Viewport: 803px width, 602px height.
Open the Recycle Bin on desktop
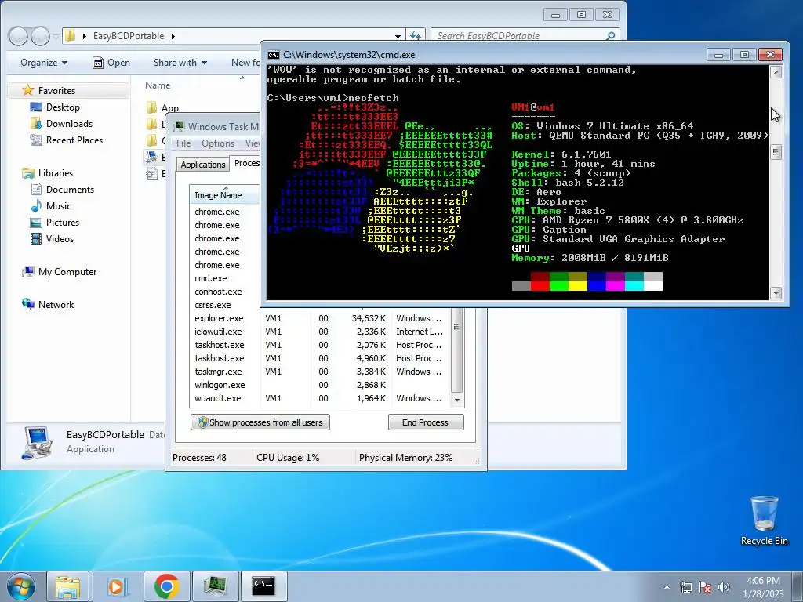pos(764,521)
